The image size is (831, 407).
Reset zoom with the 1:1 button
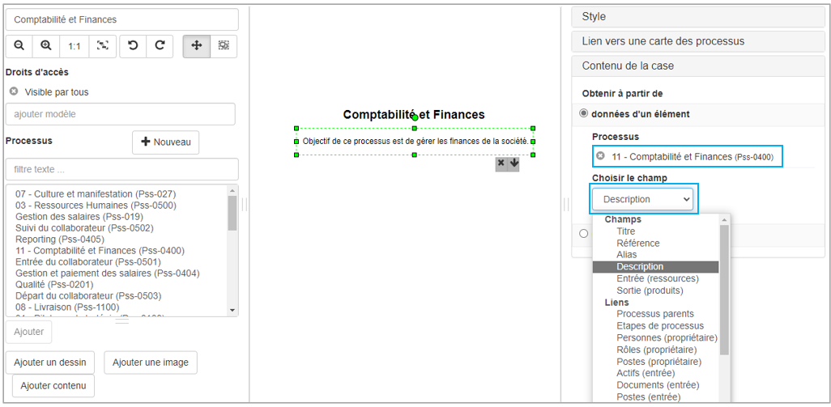(x=75, y=46)
